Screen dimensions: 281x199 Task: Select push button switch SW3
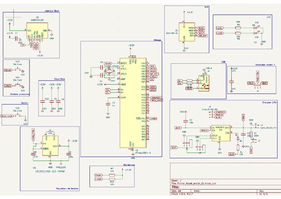(x=18, y=69)
